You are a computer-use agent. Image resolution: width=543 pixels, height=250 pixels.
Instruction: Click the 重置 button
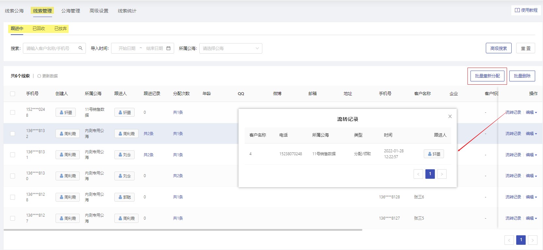526,48
